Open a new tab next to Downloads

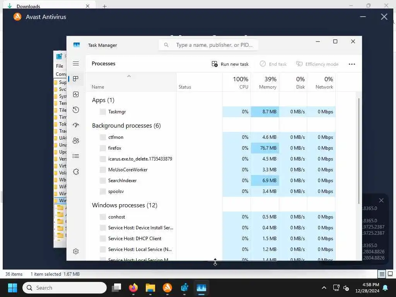tap(104, 6)
